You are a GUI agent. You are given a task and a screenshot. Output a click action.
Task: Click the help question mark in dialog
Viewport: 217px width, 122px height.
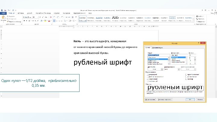coord(198,43)
